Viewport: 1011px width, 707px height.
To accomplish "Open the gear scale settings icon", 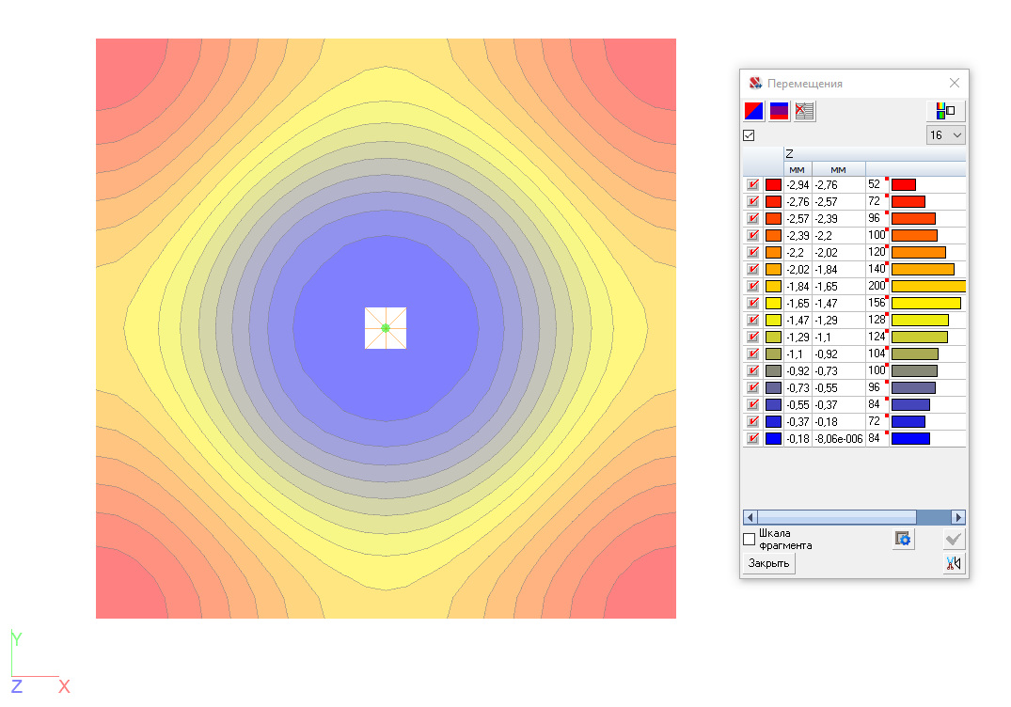I will [x=904, y=539].
